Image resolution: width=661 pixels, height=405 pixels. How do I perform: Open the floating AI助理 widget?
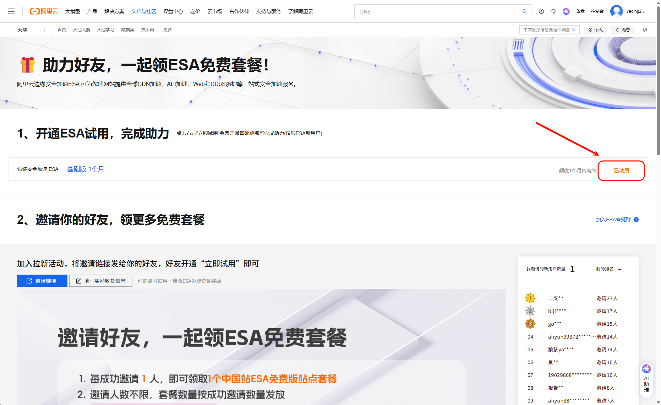tap(646, 380)
